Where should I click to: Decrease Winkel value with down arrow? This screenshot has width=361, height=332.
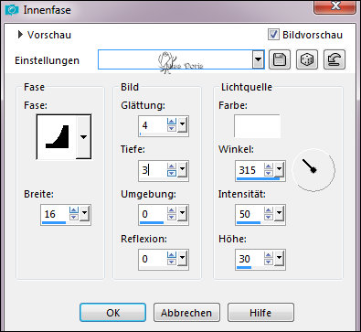pos(269,173)
